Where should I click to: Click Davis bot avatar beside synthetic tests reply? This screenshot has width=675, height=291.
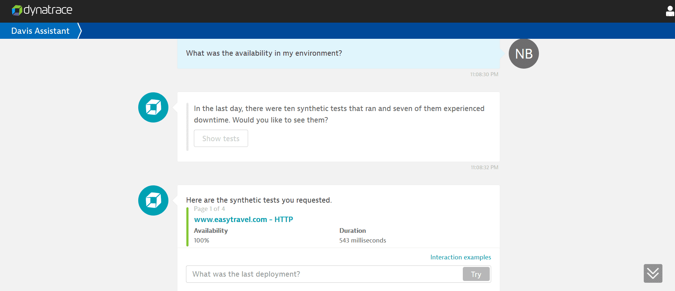coord(153,200)
